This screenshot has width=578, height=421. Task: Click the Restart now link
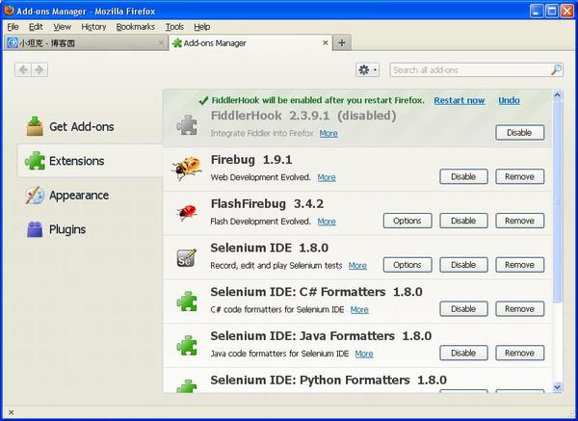tap(459, 100)
